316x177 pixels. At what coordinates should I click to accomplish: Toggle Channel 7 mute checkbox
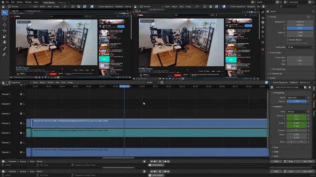pos(21,94)
